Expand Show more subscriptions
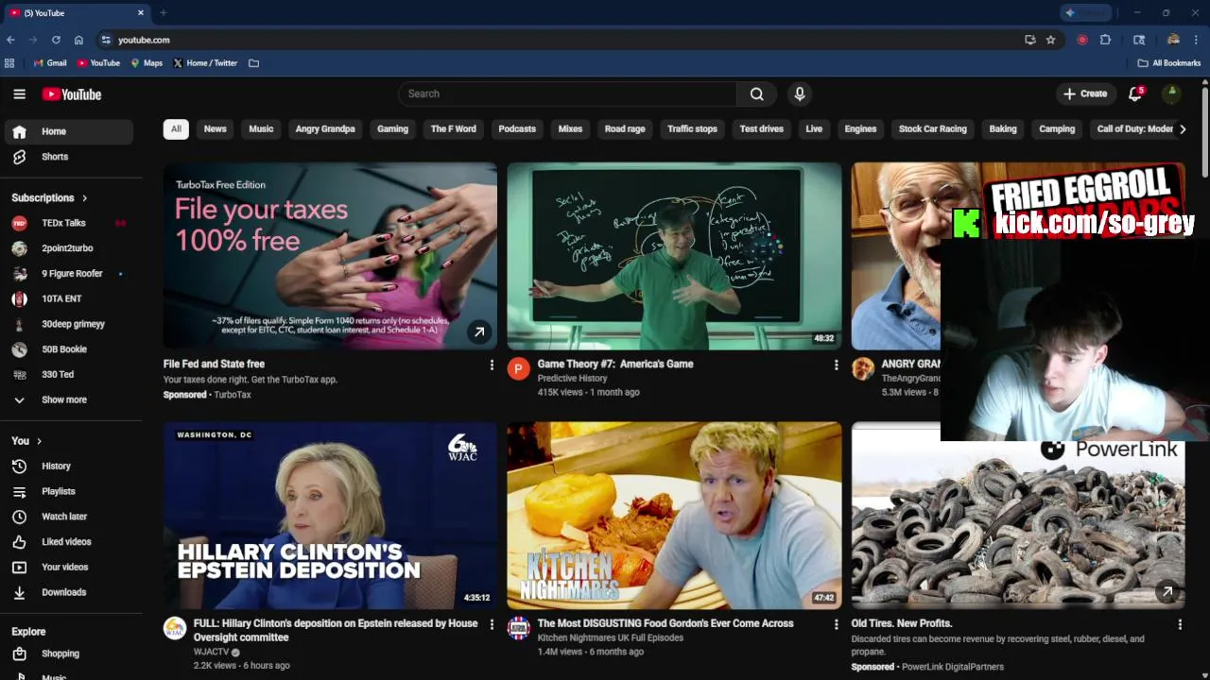The width and height of the screenshot is (1210, 680). coord(69,399)
